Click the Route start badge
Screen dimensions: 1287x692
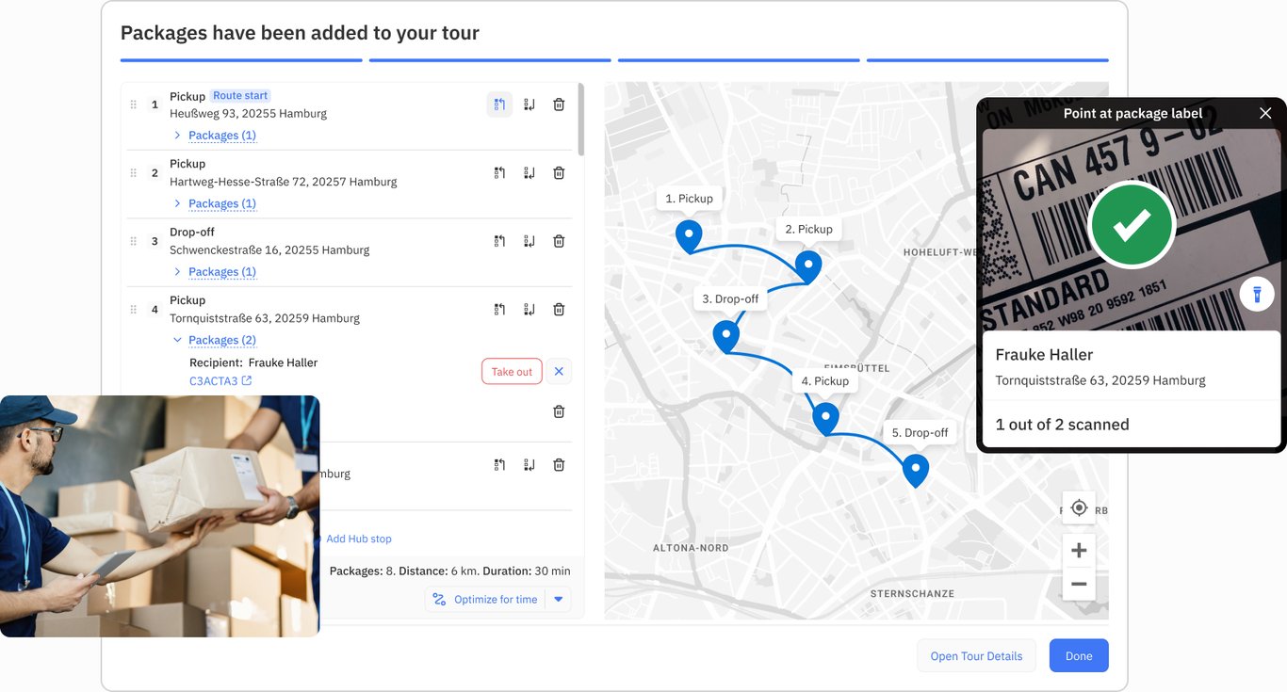[x=240, y=96]
